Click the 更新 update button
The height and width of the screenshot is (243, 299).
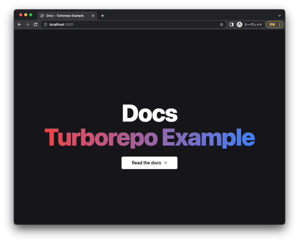pyautogui.click(x=272, y=24)
